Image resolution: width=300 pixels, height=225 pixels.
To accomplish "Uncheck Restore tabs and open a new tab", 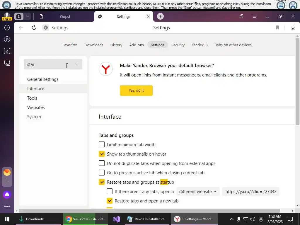I will click(110, 201).
